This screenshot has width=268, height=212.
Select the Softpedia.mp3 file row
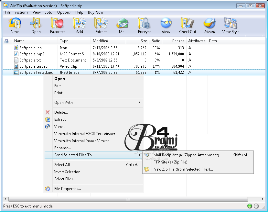pos(32,54)
